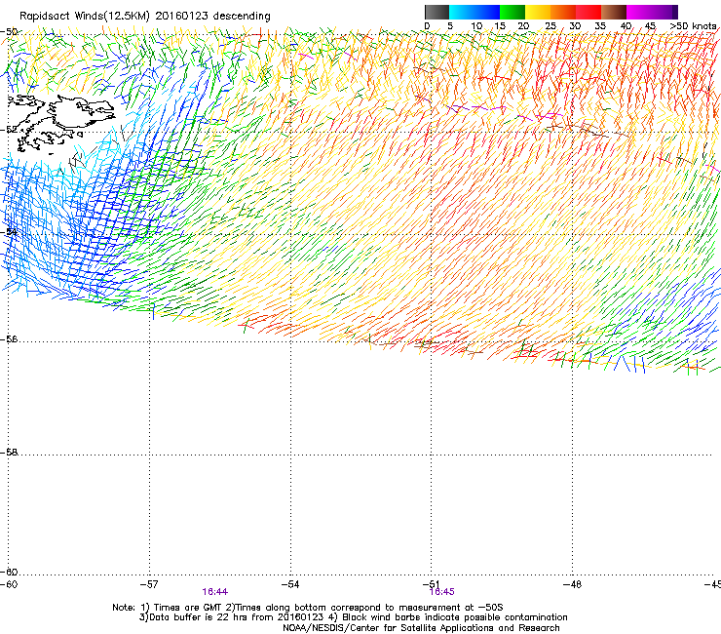Click the '>50 knots' legend label
Screen dimensions: 721x634
[693, 26]
